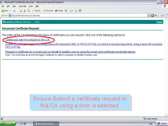Open smart card certificate enrollment station link

(70, 52)
